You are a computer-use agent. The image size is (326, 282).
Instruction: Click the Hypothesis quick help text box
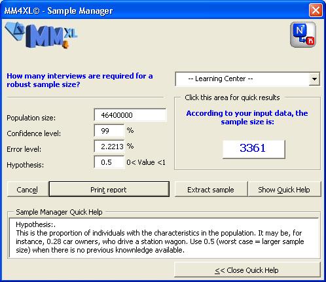tap(164, 238)
